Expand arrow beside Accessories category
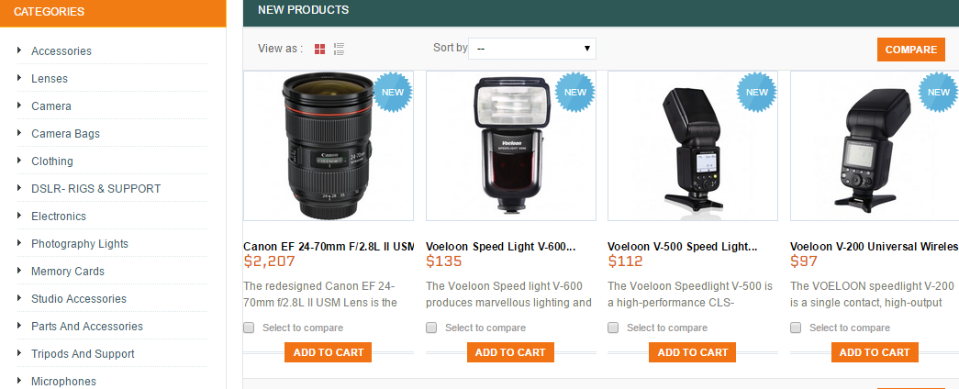 point(19,50)
